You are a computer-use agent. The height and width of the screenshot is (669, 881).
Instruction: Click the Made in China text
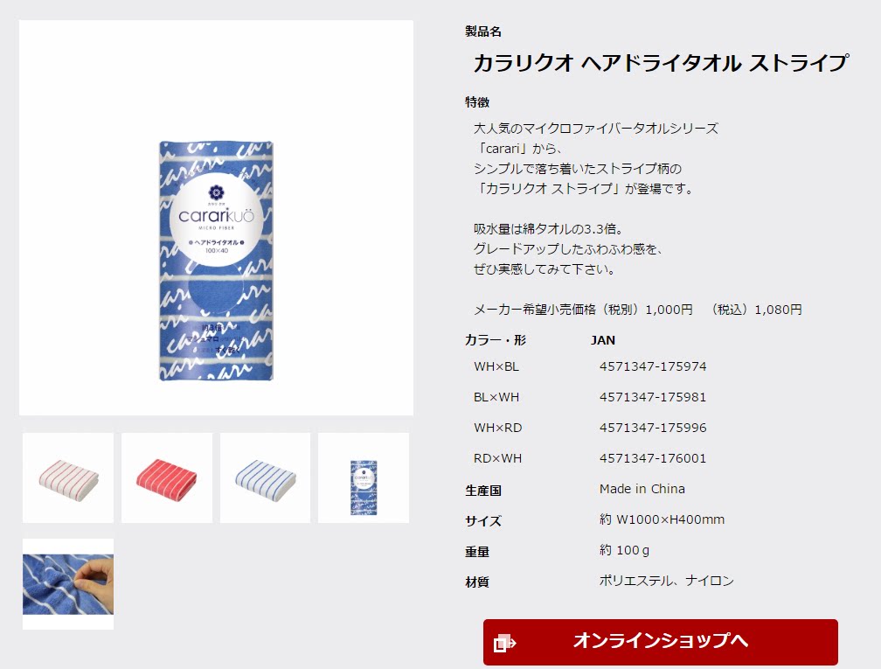642,489
